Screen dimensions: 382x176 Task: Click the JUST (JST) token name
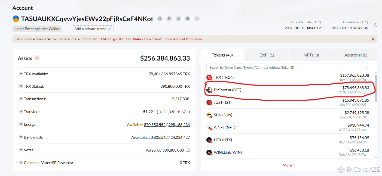click(223, 102)
